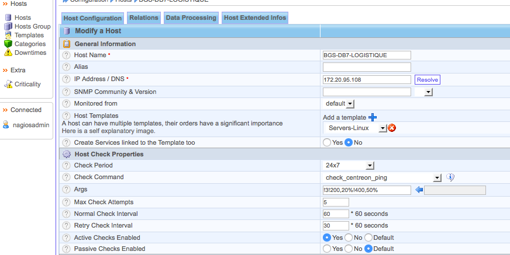Switch to the Host Extended Infos tab
This screenshot has height=255, width=510.
(x=255, y=18)
